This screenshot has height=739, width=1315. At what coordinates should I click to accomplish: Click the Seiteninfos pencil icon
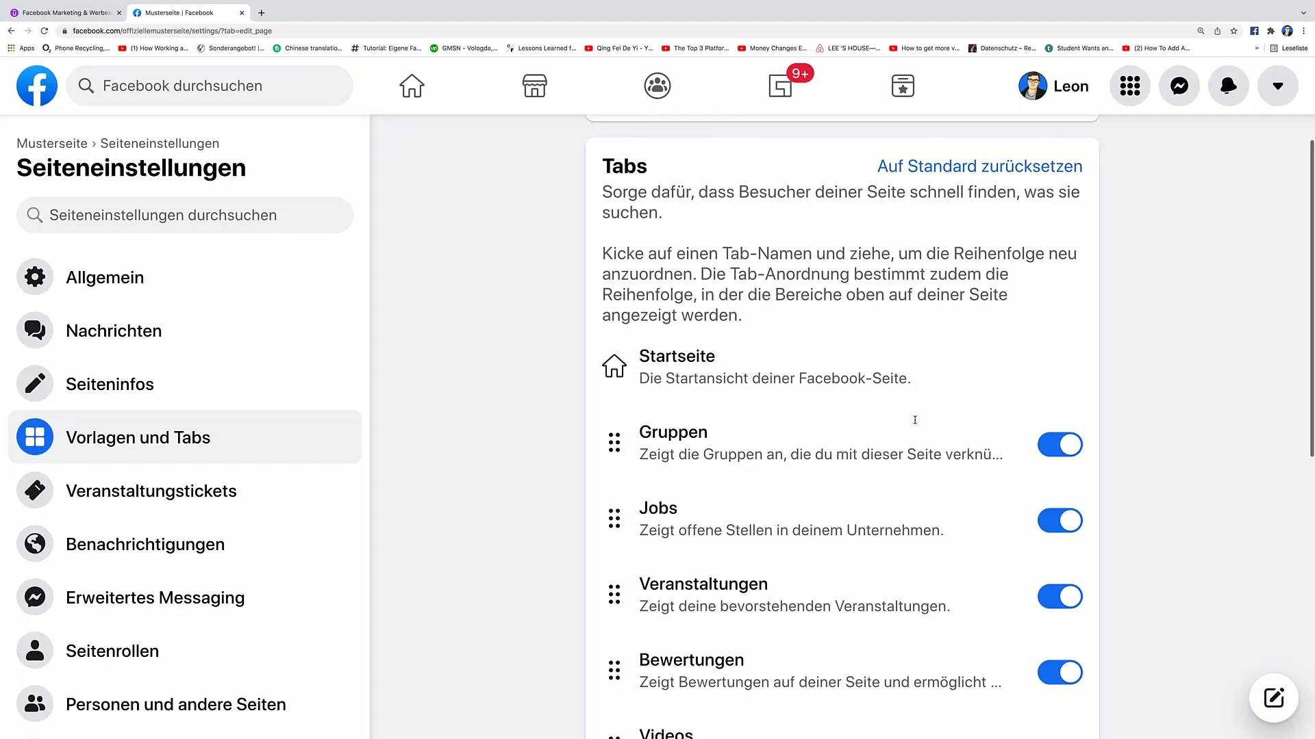[35, 384]
